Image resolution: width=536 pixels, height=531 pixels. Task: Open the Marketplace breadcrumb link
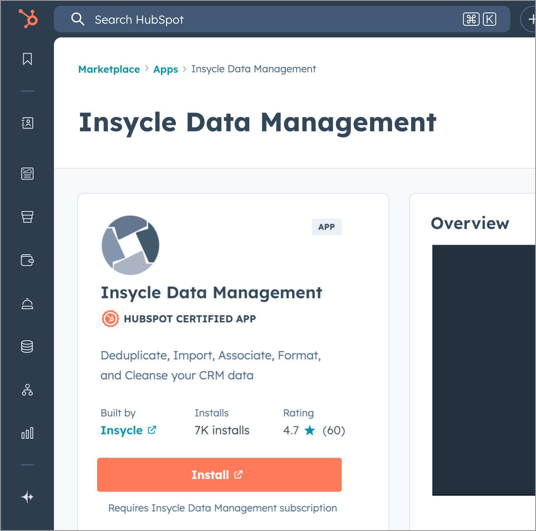click(109, 69)
